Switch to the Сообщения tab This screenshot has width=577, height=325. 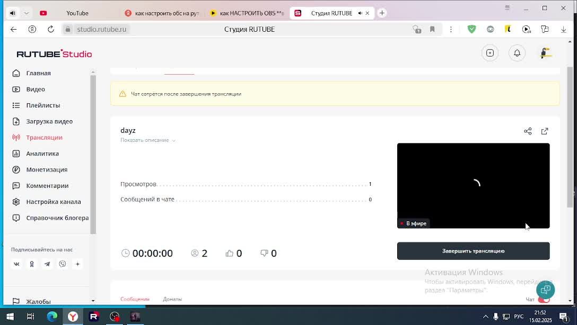pyautogui.click(x=135, y=299)
